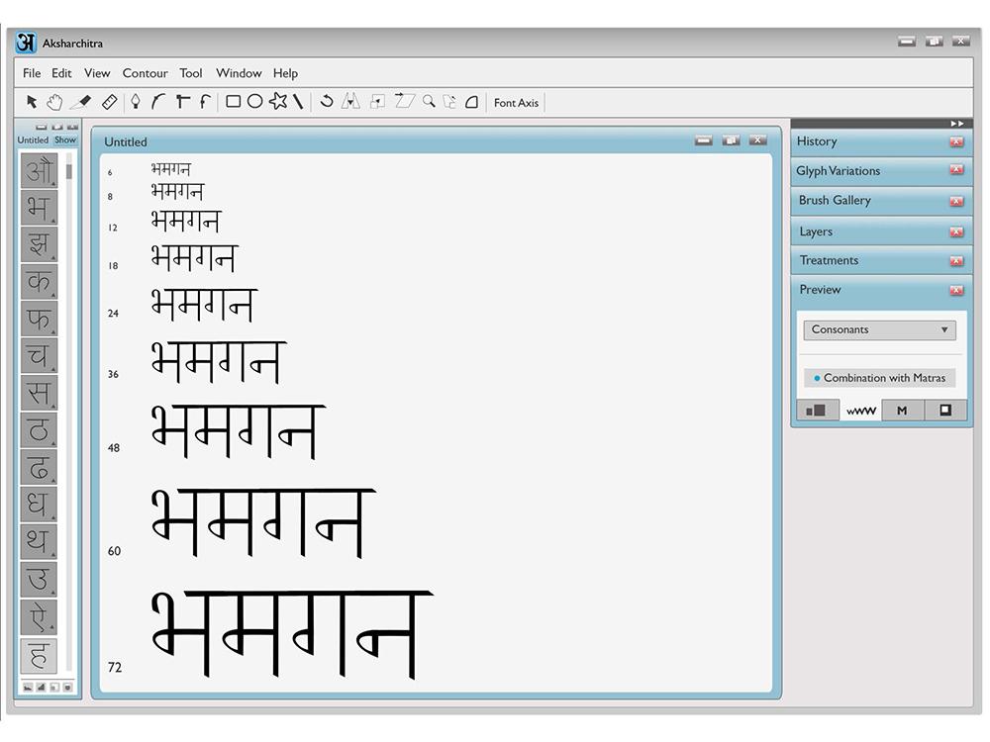Click the Font Axis button
The image size is (990, 742).
516,103
